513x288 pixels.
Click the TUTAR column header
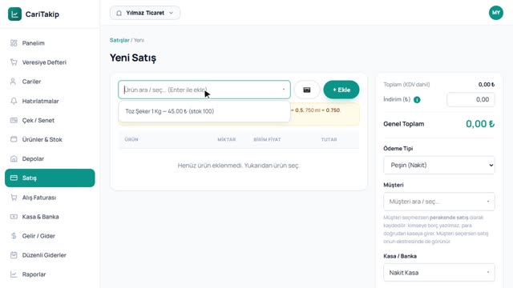click(x=329, y=139)
